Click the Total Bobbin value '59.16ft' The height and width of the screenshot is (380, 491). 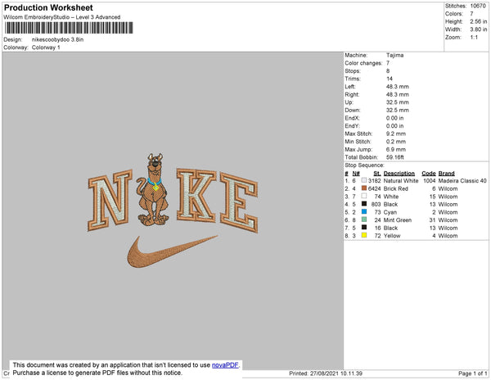(395, 157)
